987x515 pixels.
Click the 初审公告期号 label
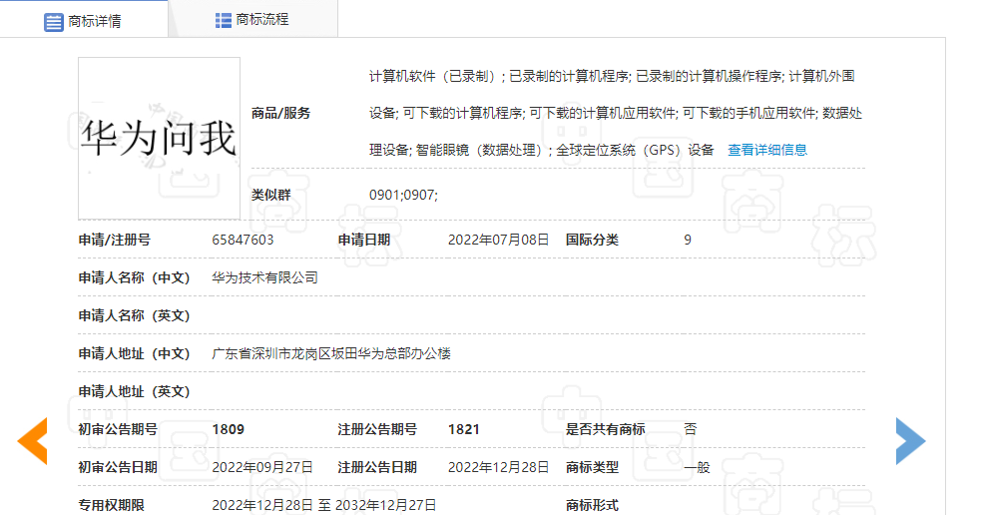click(x=118, y=429)
